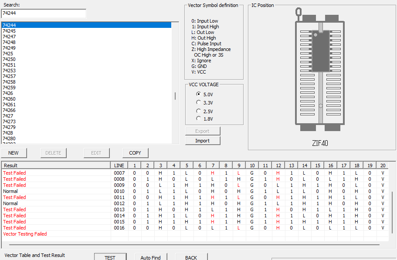Select 74260 in the chip list
The image size is (397, 260).
(x=86, y=99)
